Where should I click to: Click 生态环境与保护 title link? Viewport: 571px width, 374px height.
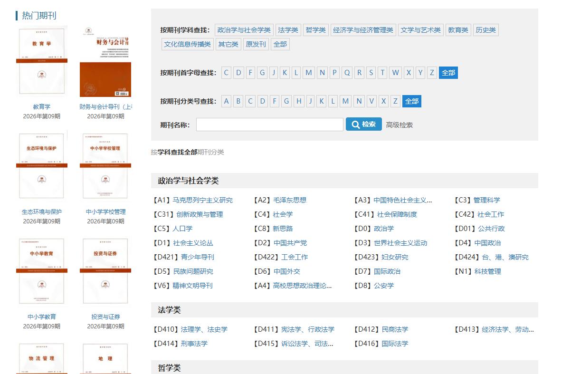pyautogui.click(x=42, y=212)
